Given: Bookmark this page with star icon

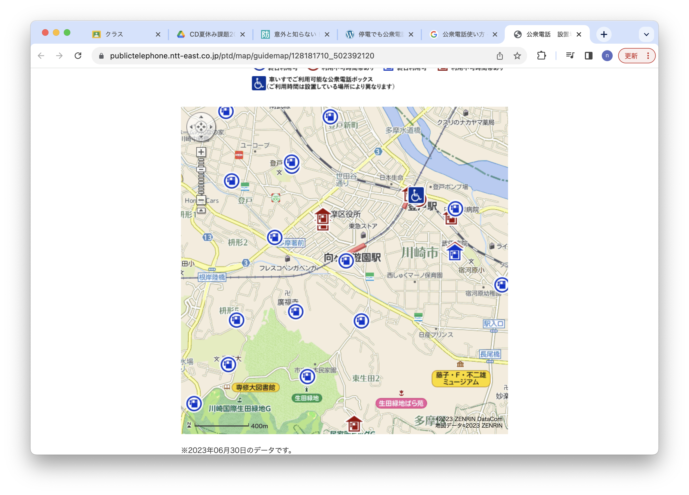Looking at the screenshot, I should click(517, 56).
